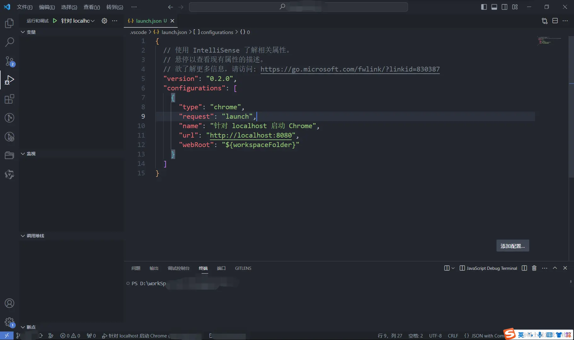This screenshot has width=574, height=340.
Task: Open terminal panel more actions ellipsis
Action: coord(545,268)
